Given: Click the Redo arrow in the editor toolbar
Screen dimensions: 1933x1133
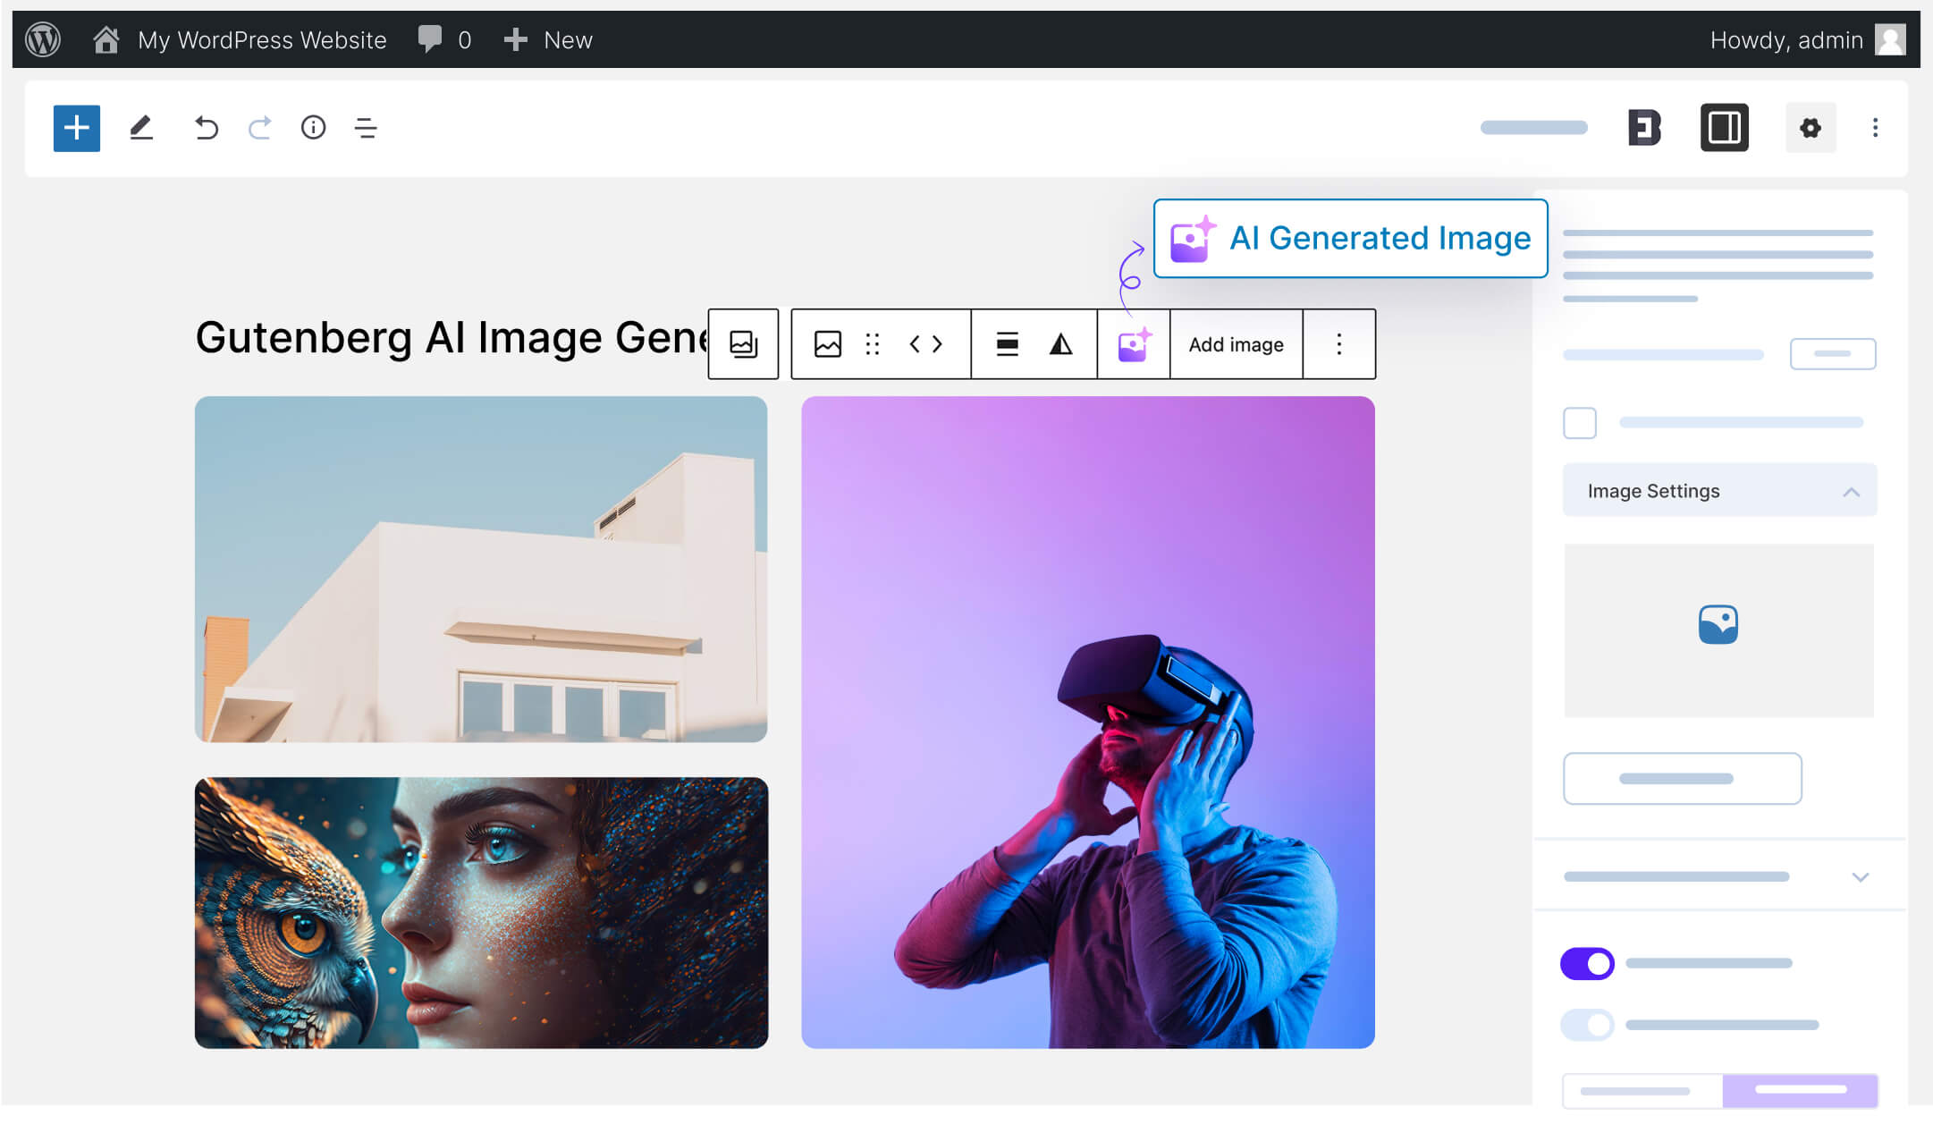Looking at the screenshot, I should tap(260, 128).
